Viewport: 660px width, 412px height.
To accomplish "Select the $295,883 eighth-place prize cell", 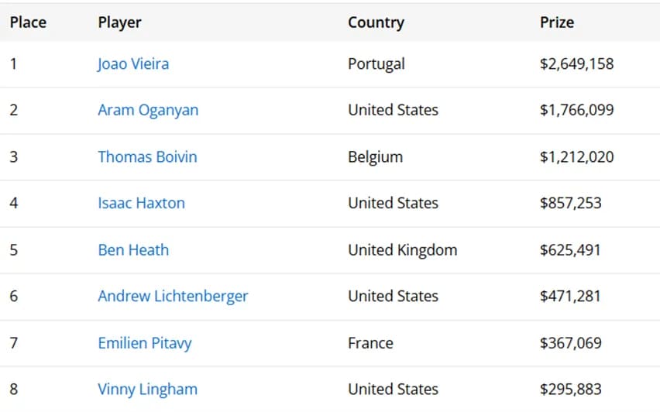I will [571, 390].
